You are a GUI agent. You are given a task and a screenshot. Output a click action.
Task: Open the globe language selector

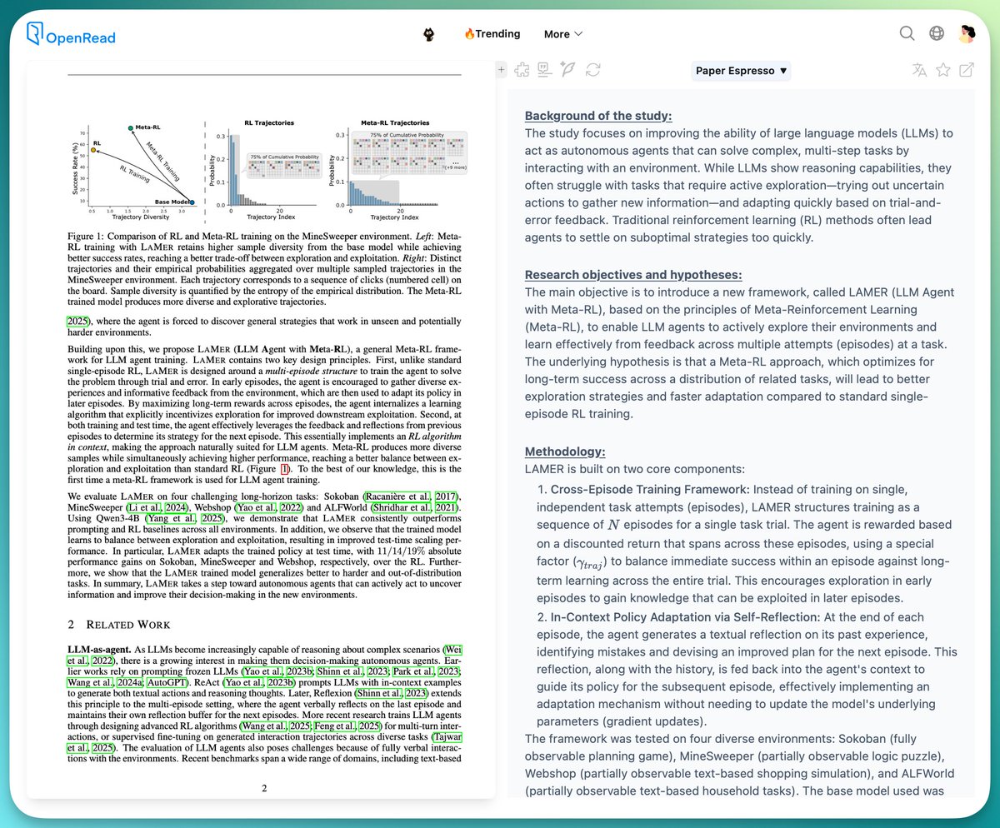937,34
